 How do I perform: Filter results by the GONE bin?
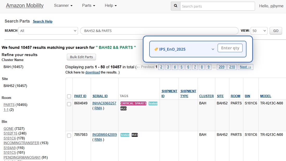(x=9, y=129)
